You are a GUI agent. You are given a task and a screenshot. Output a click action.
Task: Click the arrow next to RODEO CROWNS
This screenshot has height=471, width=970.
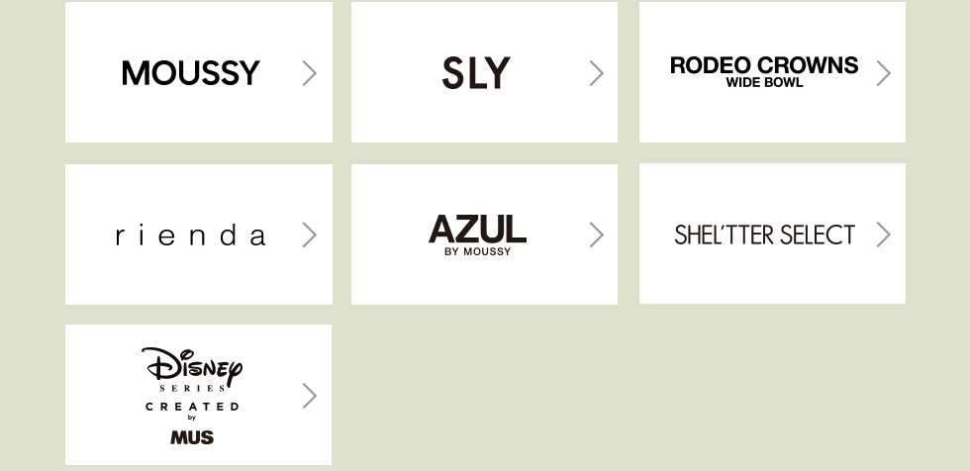[883, 73]
